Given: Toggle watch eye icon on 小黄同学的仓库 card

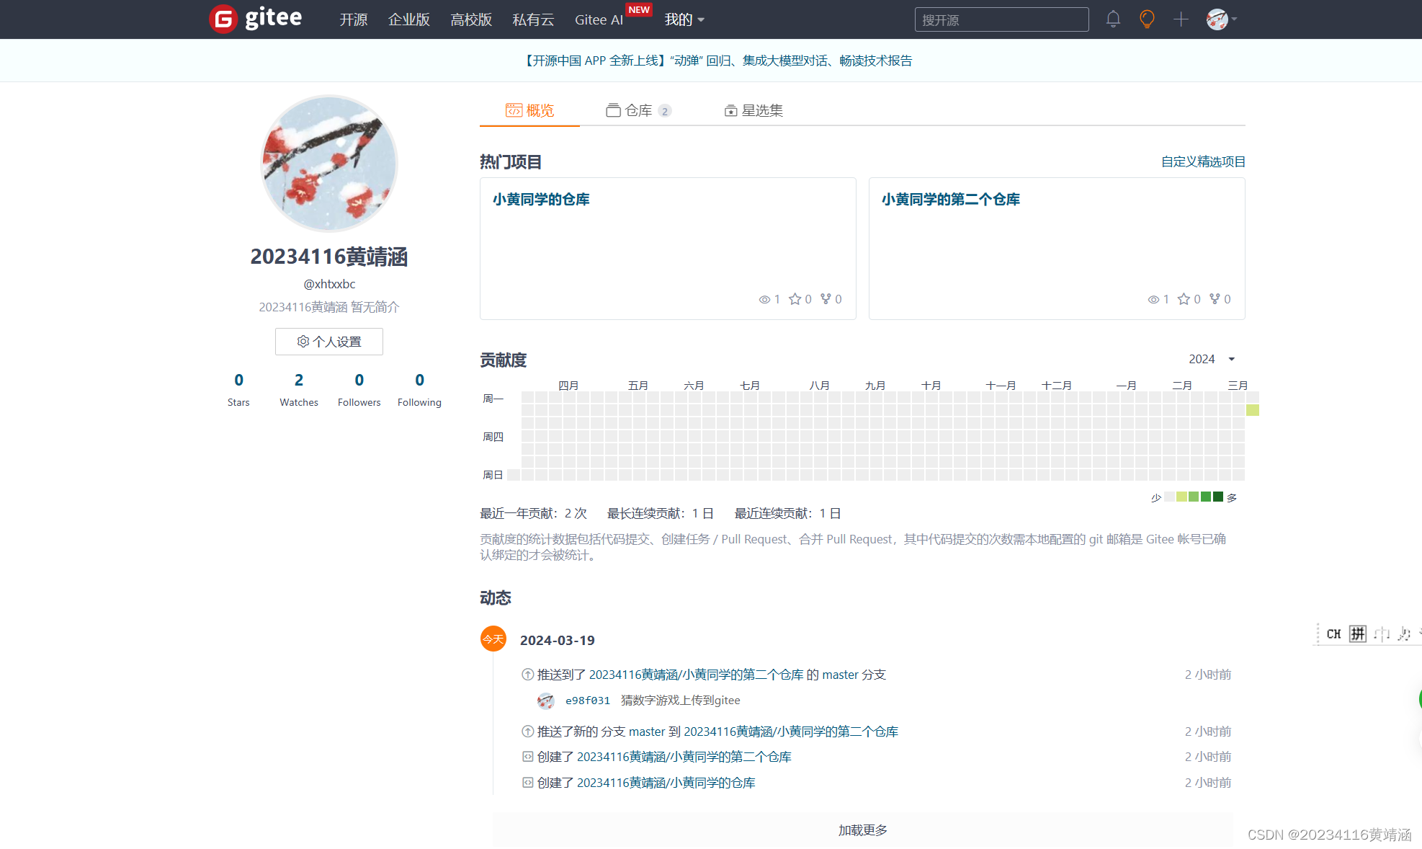Looking at the screenshot, I should pyautogui.click(x=764, y=299).
